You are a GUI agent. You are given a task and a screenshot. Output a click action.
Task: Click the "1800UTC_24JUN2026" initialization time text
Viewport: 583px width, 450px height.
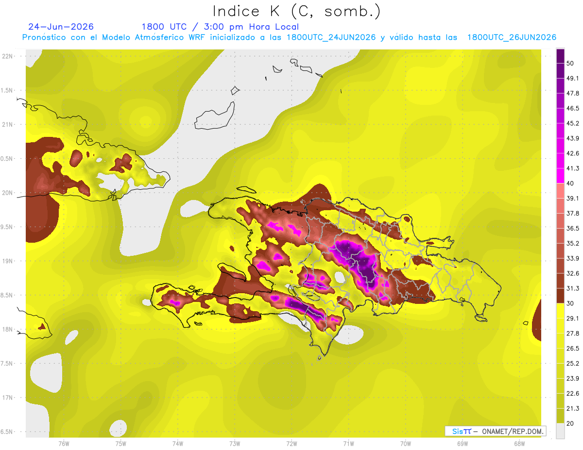coord(331,37)
